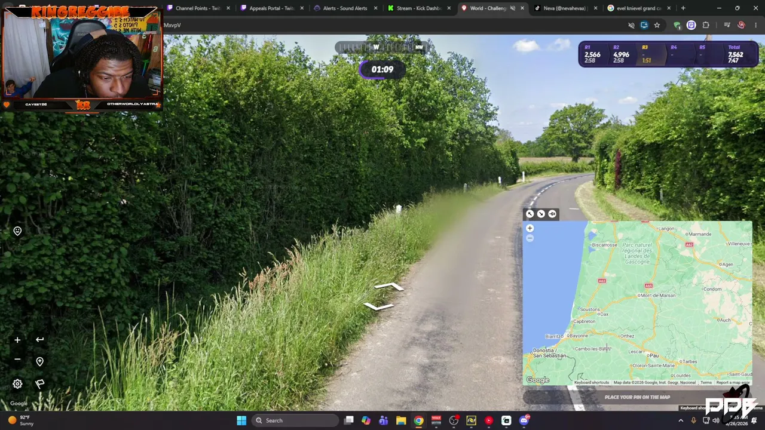Switch to the Alerts - Sound Alerts tab
This screenshot has height=430, width=765.
click(x=345, y=8)
